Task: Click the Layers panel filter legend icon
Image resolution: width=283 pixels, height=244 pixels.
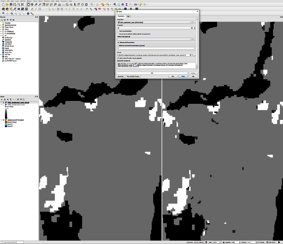Action: 11,99
